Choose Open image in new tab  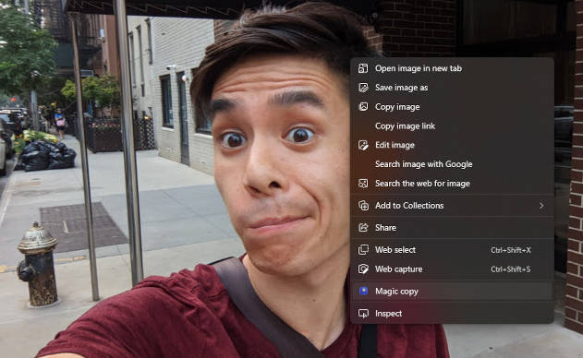point(452,68)
